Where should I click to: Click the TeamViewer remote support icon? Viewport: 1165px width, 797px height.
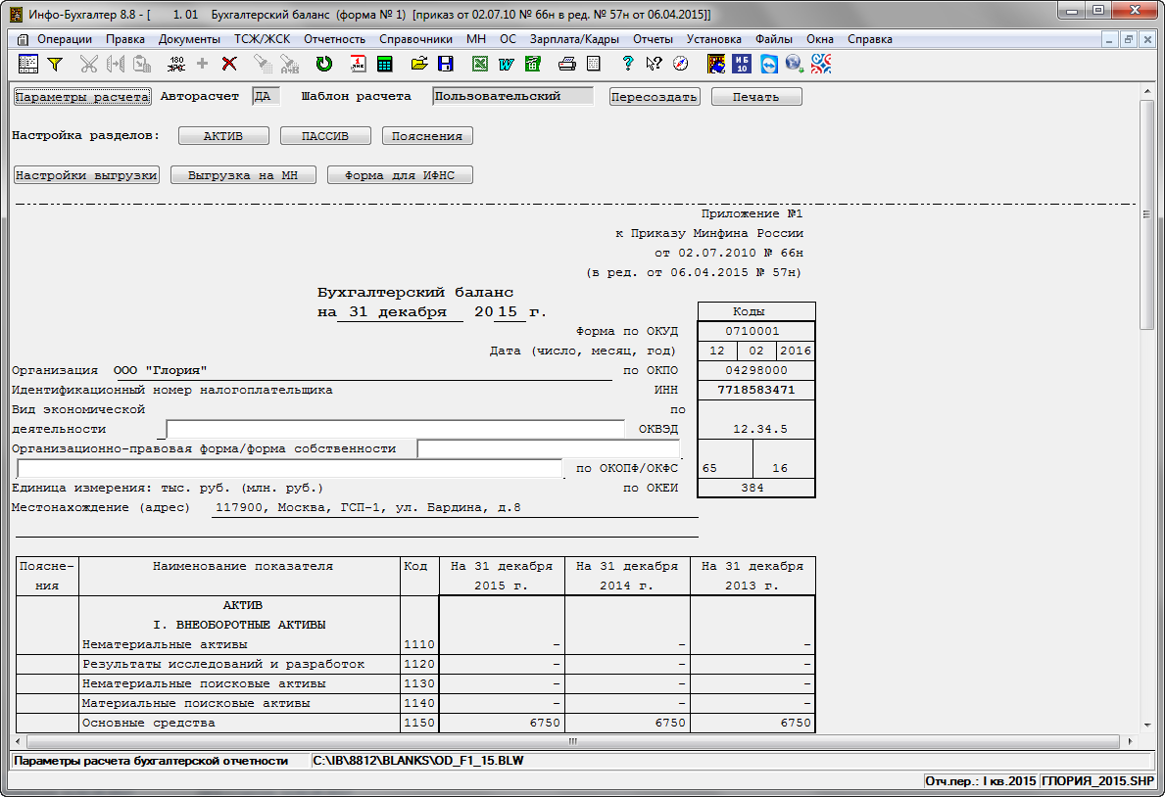(x=769, y=64)
